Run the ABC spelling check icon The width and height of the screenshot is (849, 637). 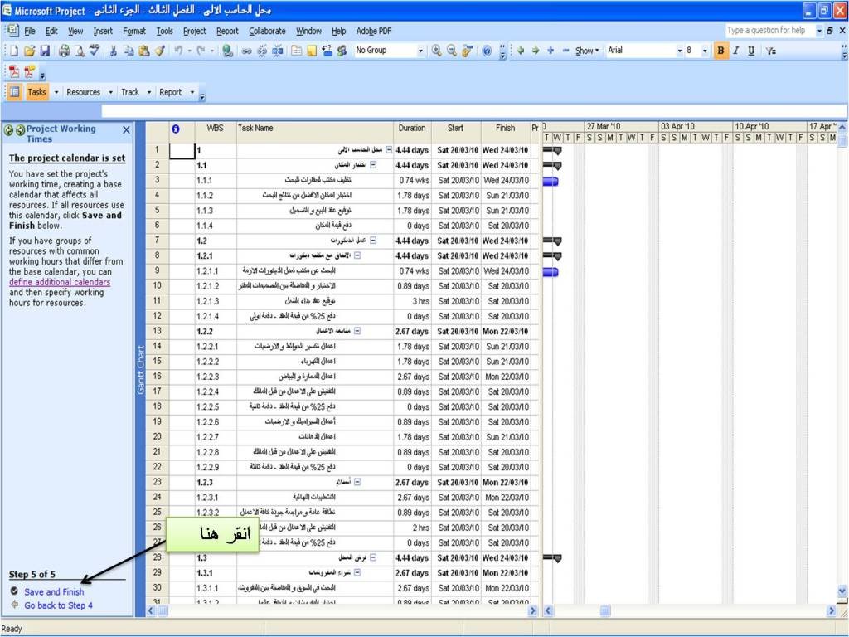pos(95,51)
